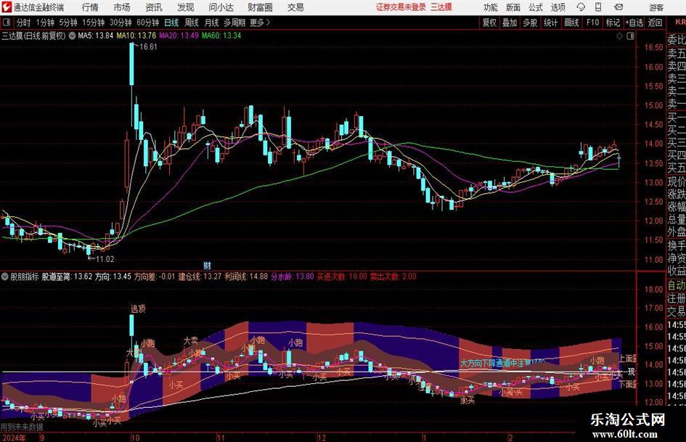The height and width of the screenshot is (442, 686).
Task: Select the 日线 daily tab
Action: coord(171,22)
